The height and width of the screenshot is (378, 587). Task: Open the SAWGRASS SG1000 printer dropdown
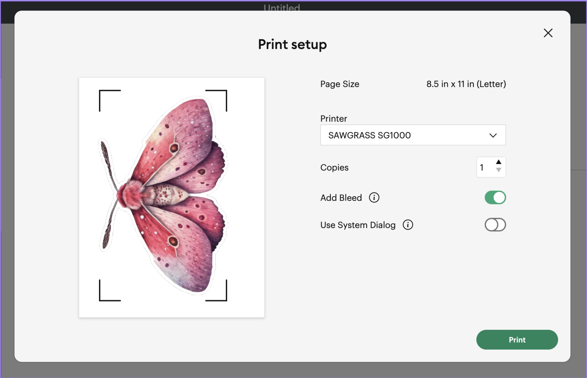pyautogui.click(x=413, y=135)
